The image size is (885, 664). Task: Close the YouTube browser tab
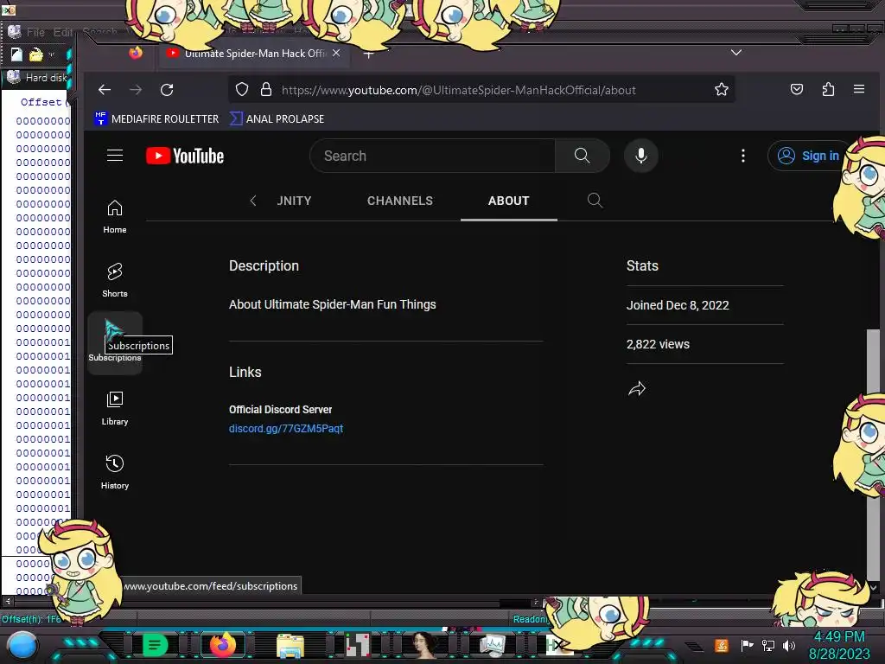[336, 53]
